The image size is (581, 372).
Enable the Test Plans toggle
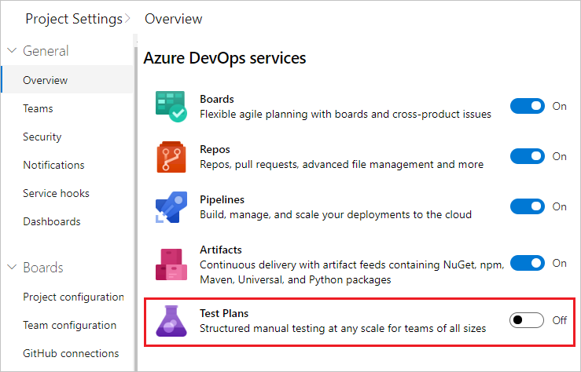(527, 320)
